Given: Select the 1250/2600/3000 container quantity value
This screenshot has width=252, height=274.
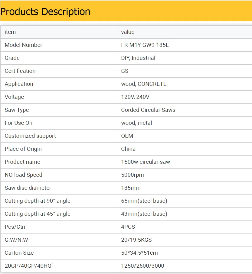Looking at the screenshot, I should pos(142,266).
